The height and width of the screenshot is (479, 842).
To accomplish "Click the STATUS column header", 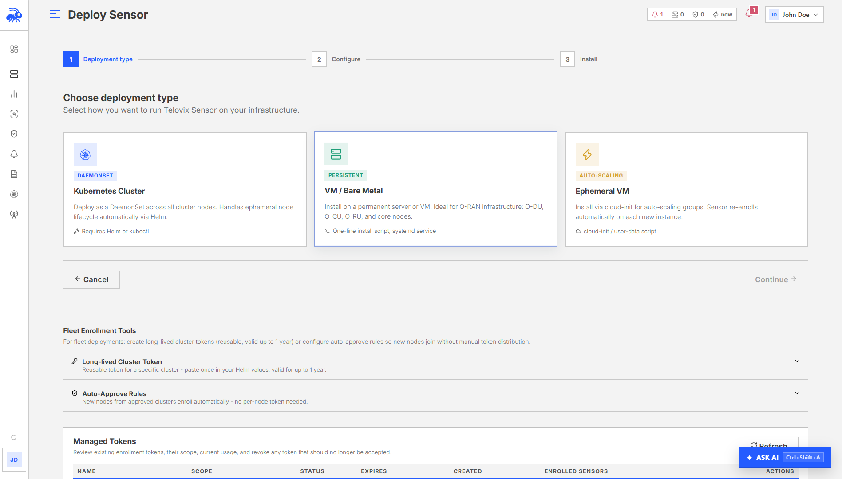I will [x=312, y=471].
